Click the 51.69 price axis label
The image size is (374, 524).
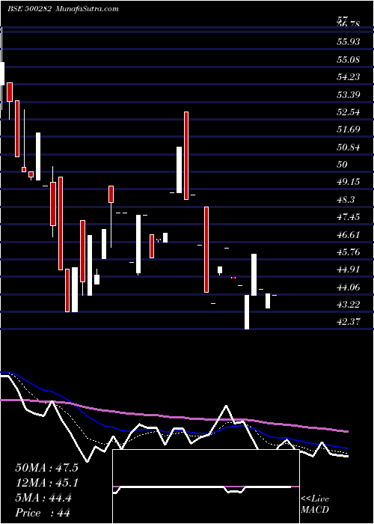(x=349, y=130)
